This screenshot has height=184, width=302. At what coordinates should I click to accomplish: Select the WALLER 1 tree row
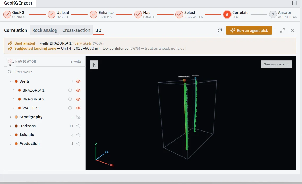[x=45, y=108]
